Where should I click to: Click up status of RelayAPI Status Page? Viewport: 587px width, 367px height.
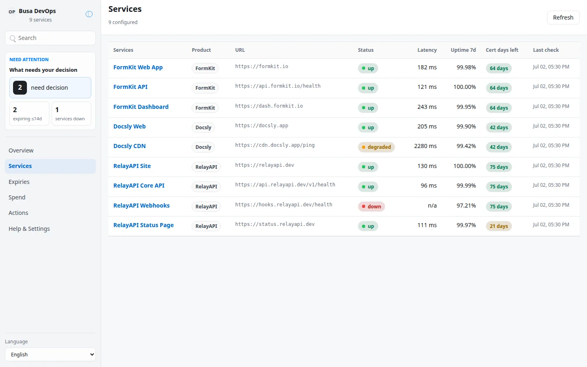(x=368, y=226)
